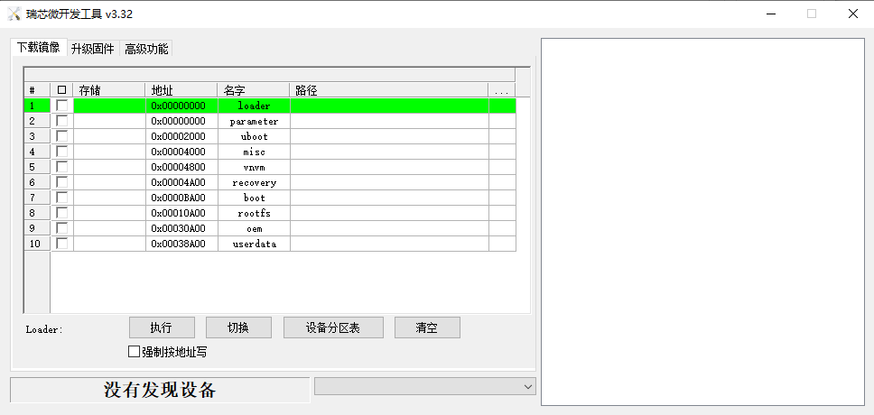Close the 瑞芯微开发工具 window

coord(853,14)
